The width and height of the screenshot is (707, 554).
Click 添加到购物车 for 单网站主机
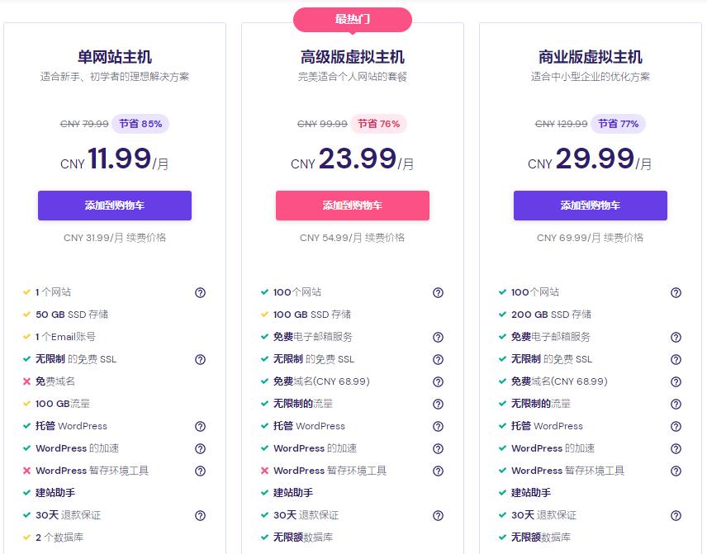[114, 205]
